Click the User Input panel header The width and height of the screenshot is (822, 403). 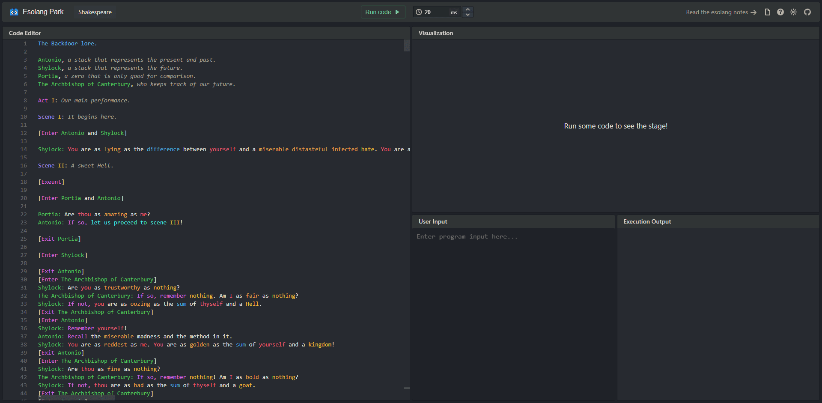[513, 221]
